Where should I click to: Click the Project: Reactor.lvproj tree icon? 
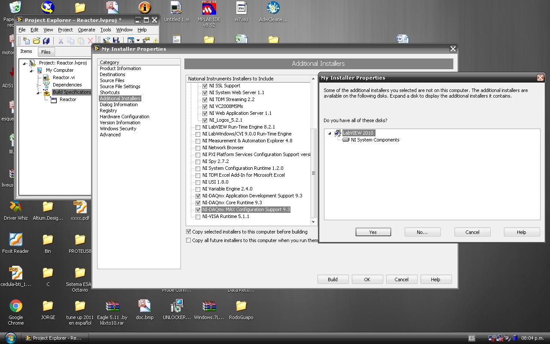click(33, 63)
